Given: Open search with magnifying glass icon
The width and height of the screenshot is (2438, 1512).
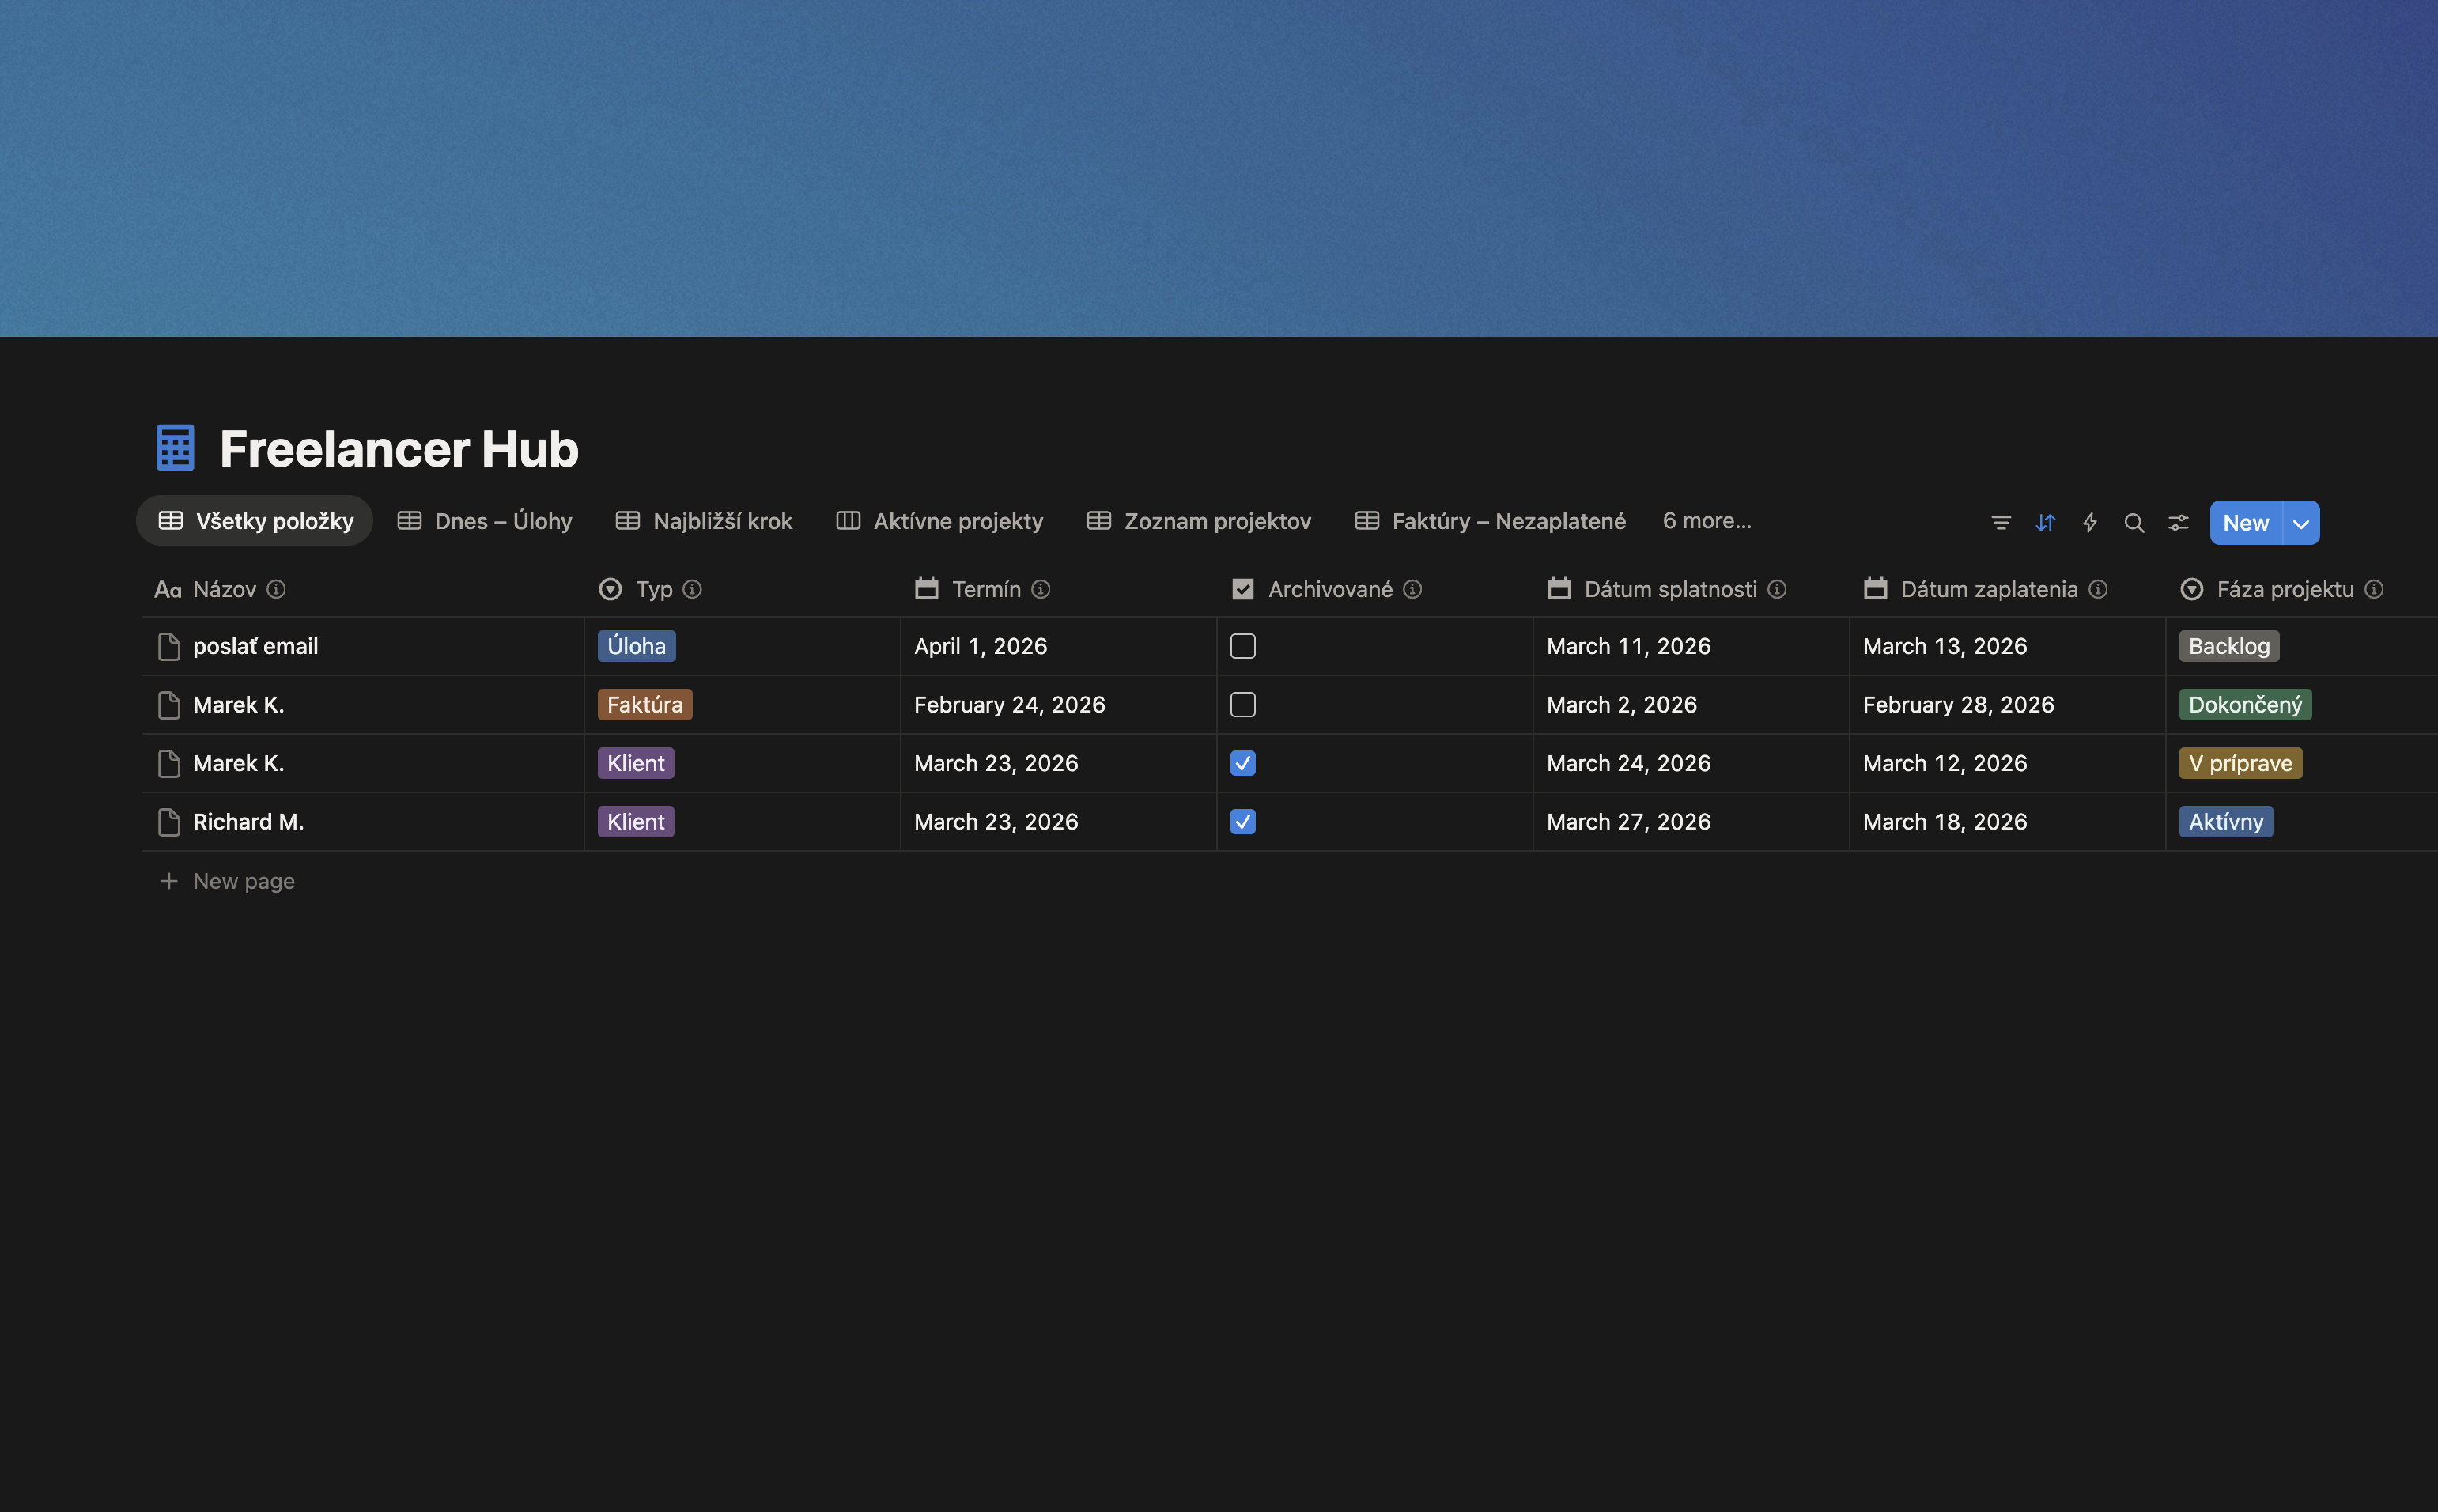Looking at the screenshot, I should (x=2134, y=522).
